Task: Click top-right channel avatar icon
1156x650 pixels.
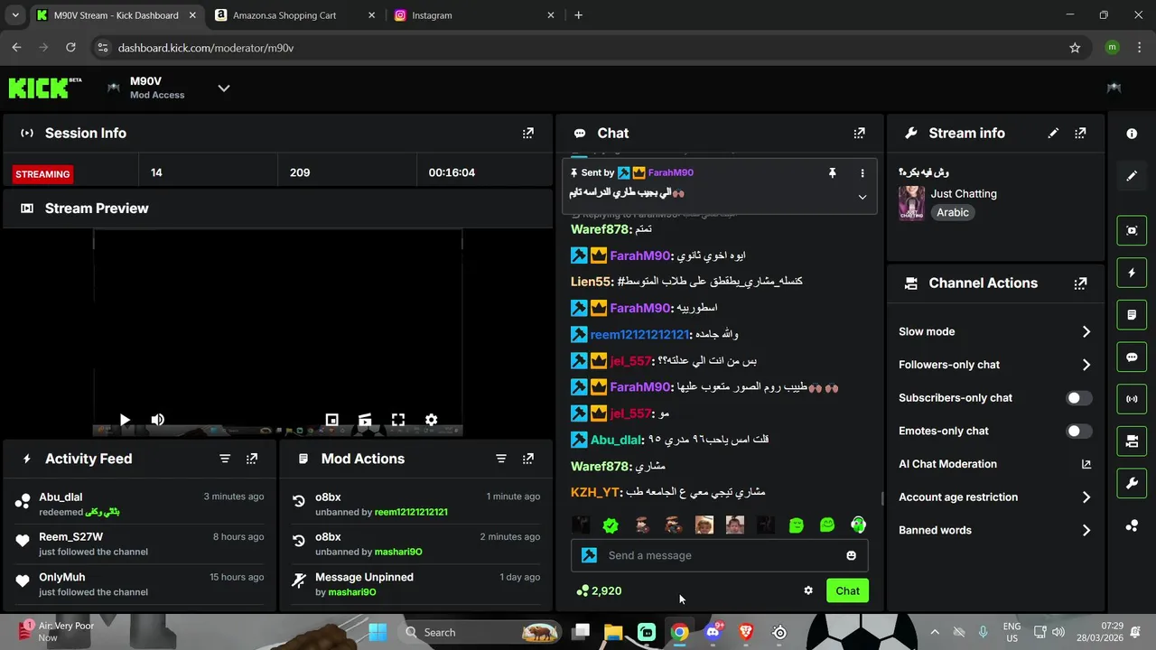Action: [1114, 88]
